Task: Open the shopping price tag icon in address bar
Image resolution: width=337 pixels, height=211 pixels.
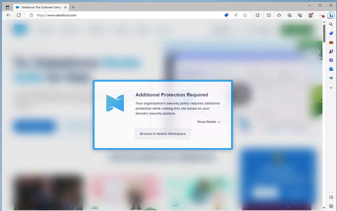Action: tap(226, 15)
